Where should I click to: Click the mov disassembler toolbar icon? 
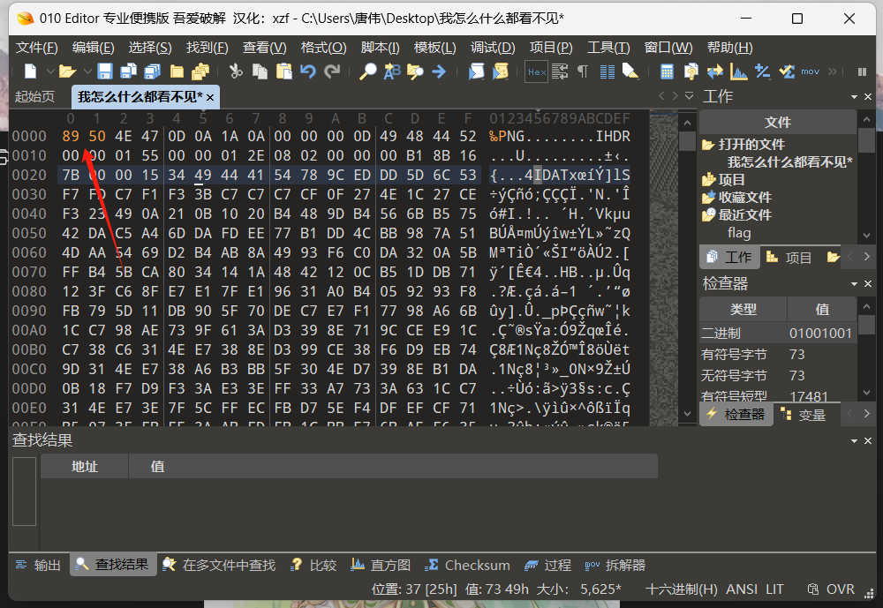point(811,71)
